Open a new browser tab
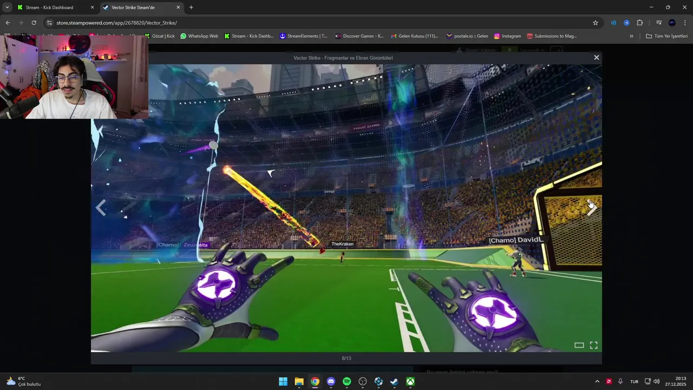Screen dimensions: 693x390 [191, 8]
